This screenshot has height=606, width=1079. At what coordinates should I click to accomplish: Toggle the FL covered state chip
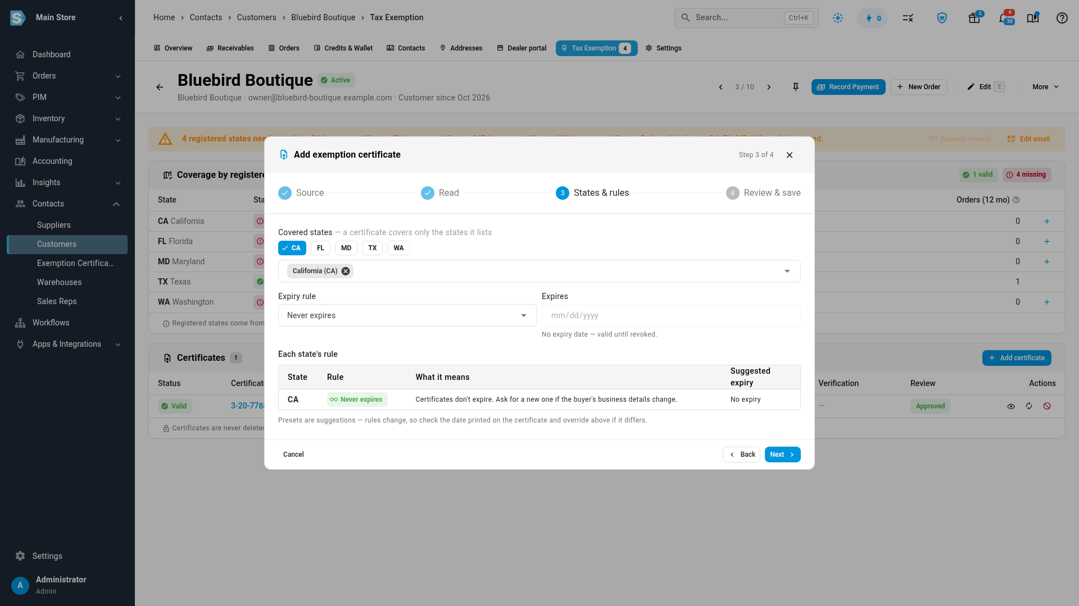pyautogui.click(x=320, y=248)
